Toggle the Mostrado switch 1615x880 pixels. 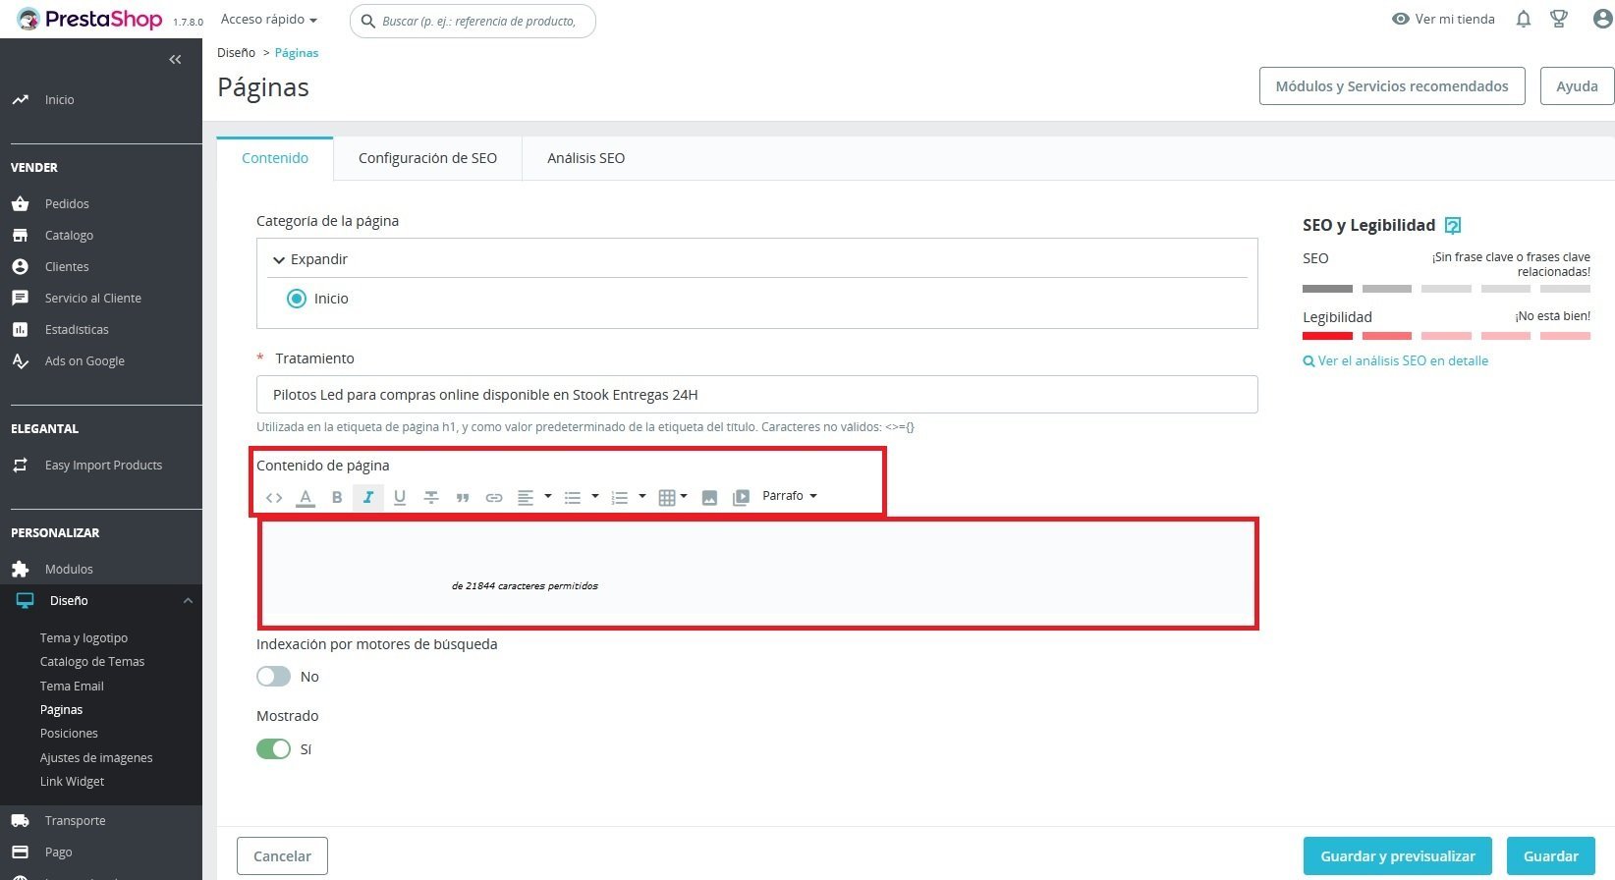[x=273, y=749]
